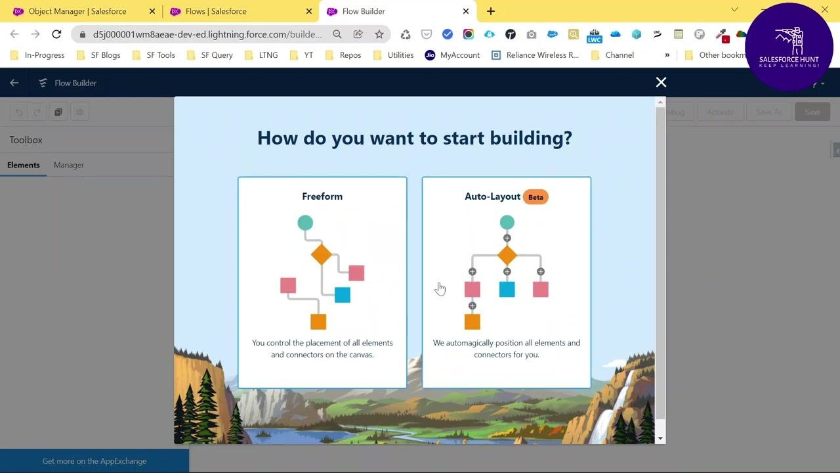Screen dimensions: 840x473
Task: Choose the Auto-Layout Beta card
Action: click(506, 282)
